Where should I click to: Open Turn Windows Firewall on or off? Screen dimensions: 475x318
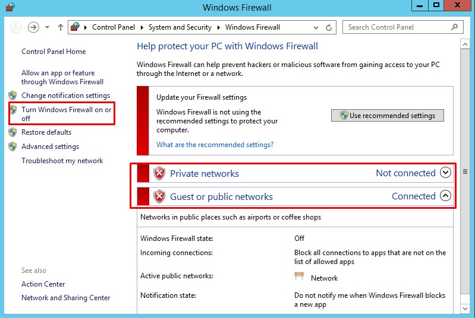pyautogui.click(x=67, y=114)
